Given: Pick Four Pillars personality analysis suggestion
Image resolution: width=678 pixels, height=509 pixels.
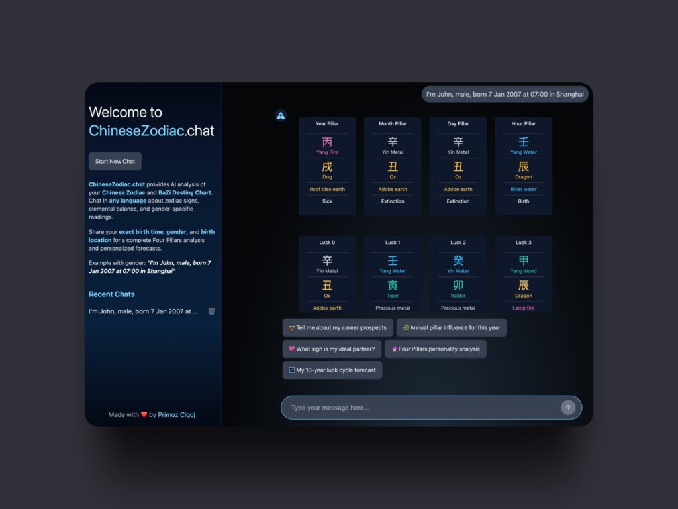Looking at the screenshot, I should click(x=436, y=349).
